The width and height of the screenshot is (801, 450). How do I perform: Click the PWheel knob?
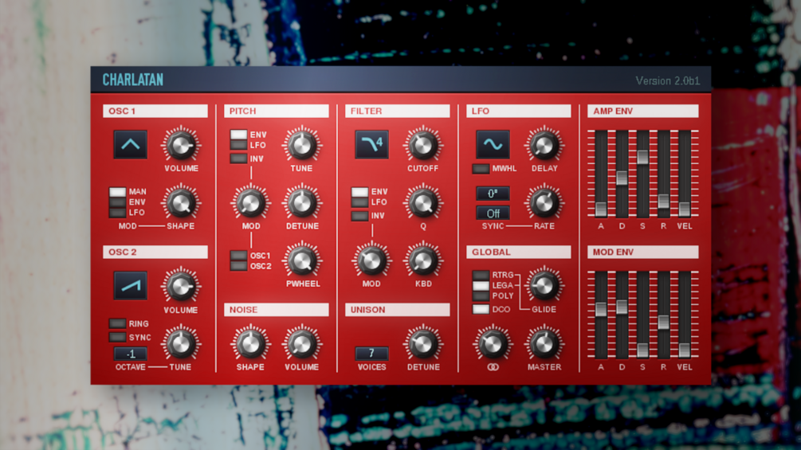pos(302,260)
